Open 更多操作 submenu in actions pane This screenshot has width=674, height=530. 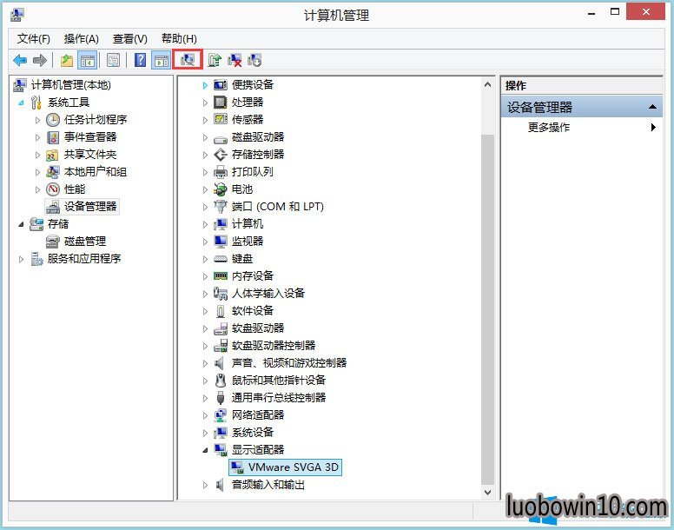582,127
